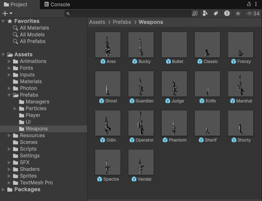
Task: Collapse the Assets root folder
Action: click(x=3, y=55)
